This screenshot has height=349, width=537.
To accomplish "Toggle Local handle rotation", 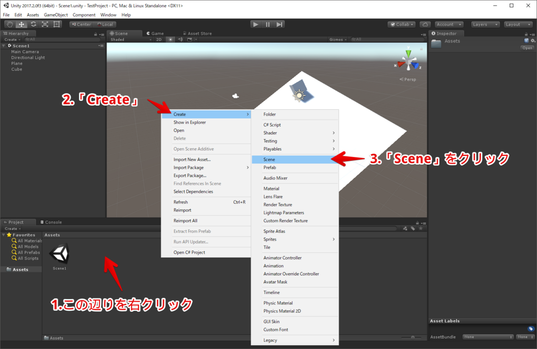I will [105, 24].
